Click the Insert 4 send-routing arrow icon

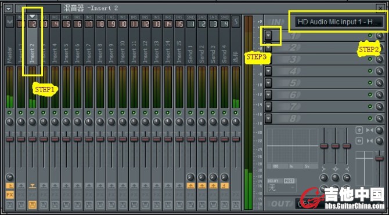coord(55,186)
